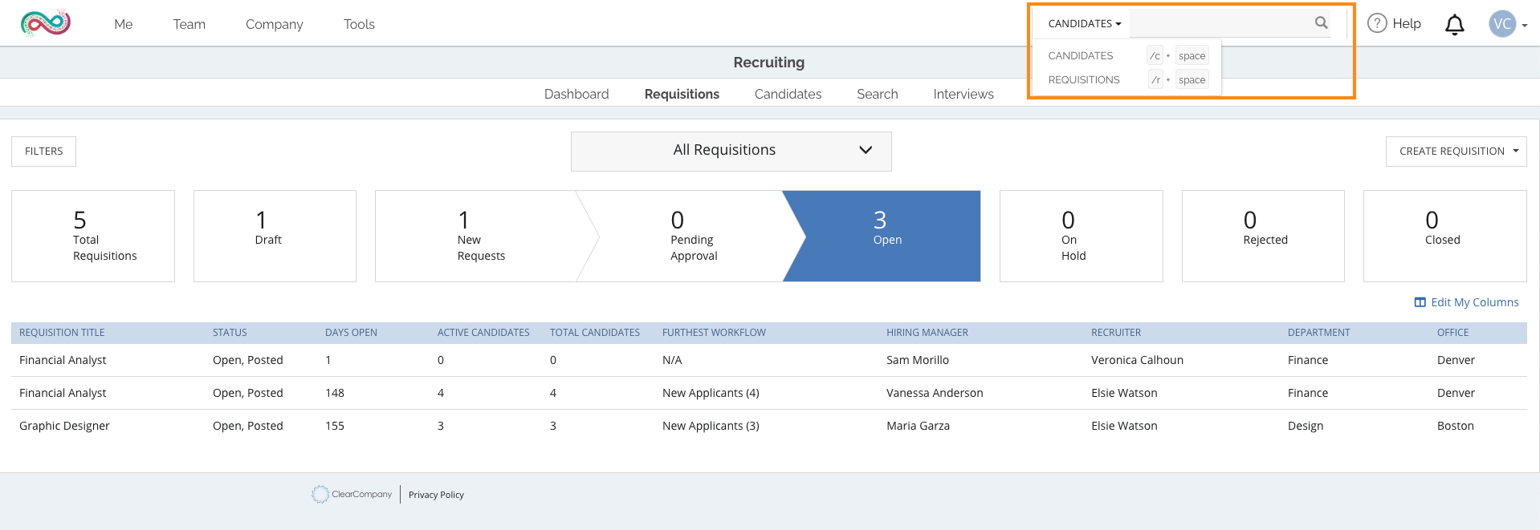Image resolution: width=1540 pixels, height=530 pixels.
Task: Switch to the Interviews tab
Action: (x=963, y=94)
